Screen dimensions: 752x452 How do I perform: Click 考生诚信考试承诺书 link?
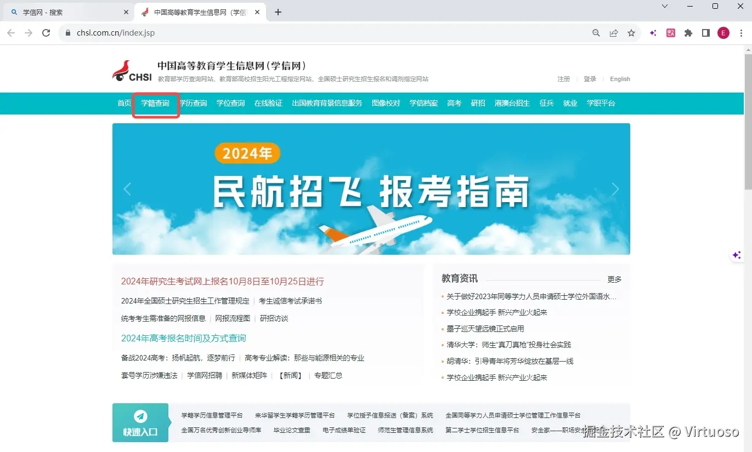(290, 301)
